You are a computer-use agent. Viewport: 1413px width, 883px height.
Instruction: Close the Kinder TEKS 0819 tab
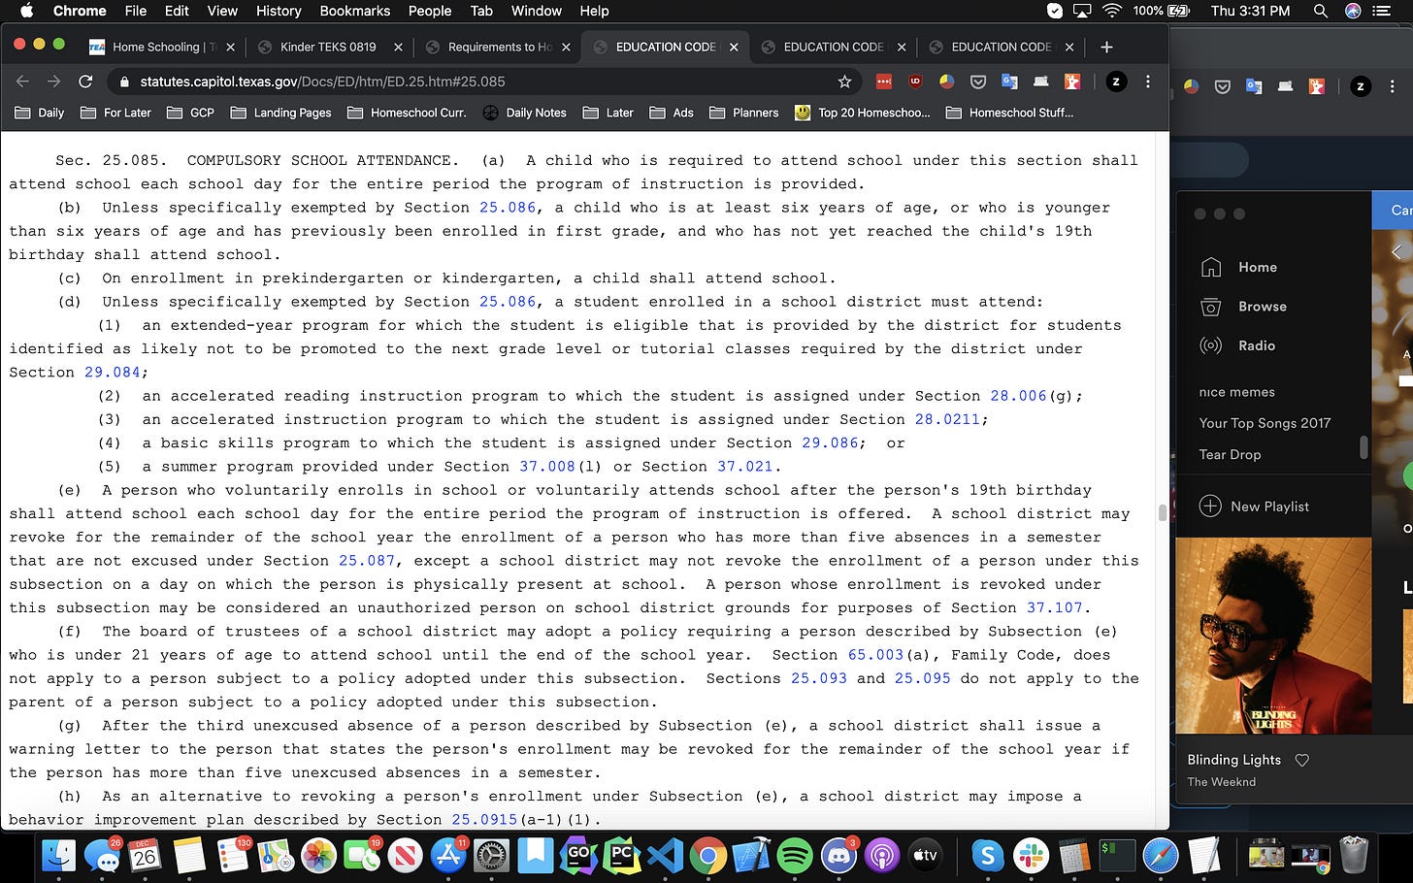[x=398, y=47]
